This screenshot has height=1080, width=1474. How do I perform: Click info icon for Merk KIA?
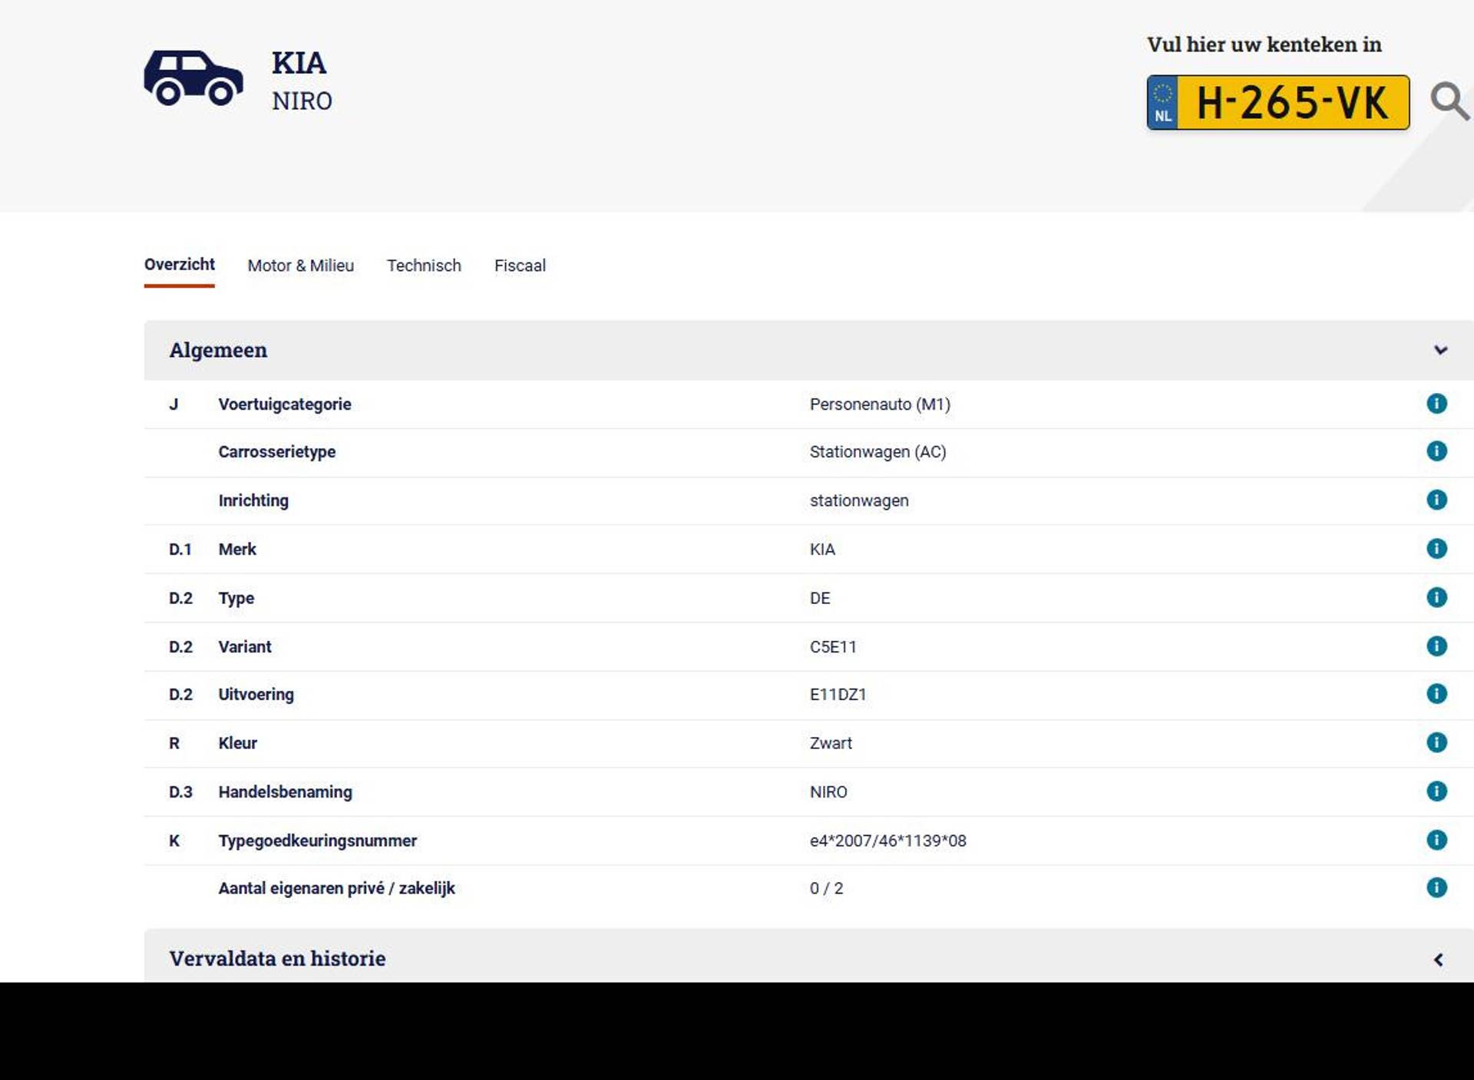pos(1436,549)
